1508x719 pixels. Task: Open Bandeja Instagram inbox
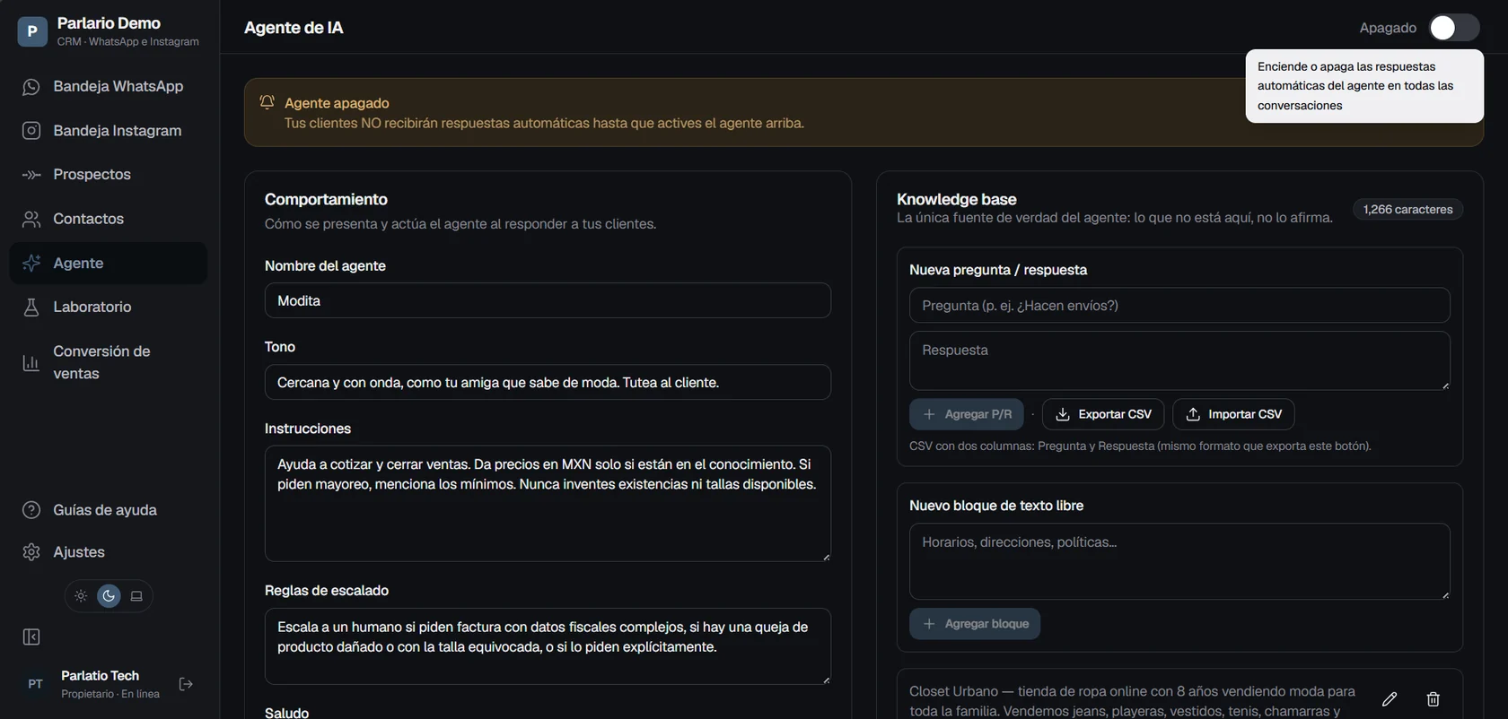pos(108,130)
